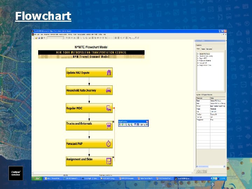Open the Help menu
Image resolution: width=252 pixels, height=189 pixels.
click(x=104, y=34)
